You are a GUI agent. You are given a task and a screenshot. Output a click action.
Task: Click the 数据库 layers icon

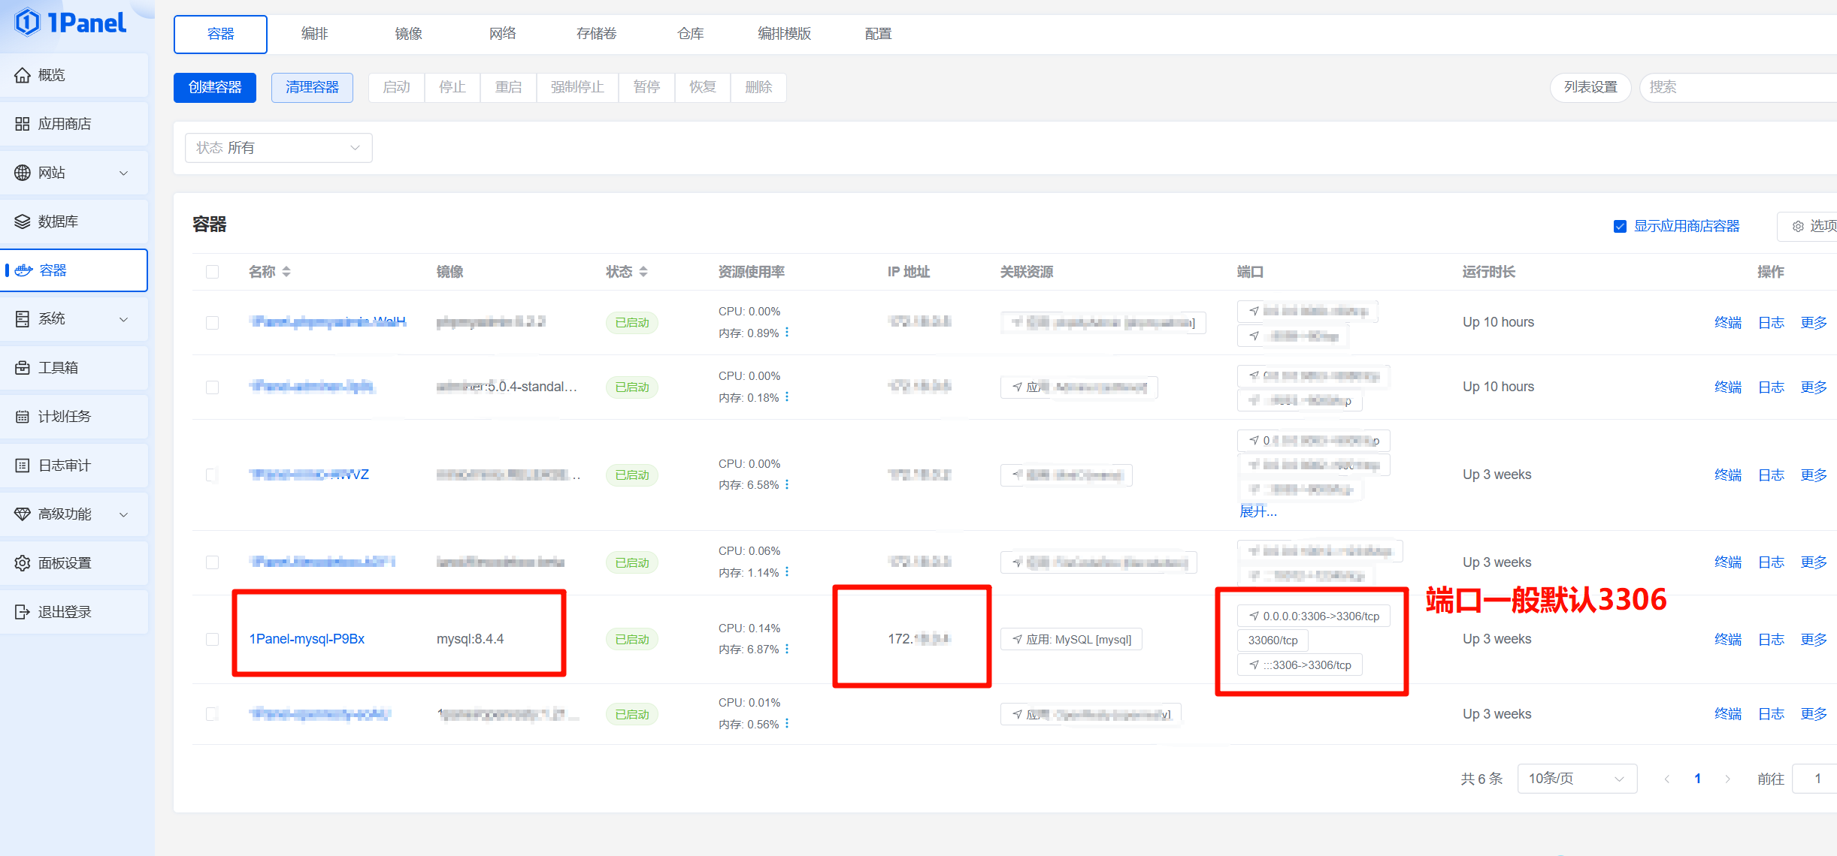tap(23, 222)
